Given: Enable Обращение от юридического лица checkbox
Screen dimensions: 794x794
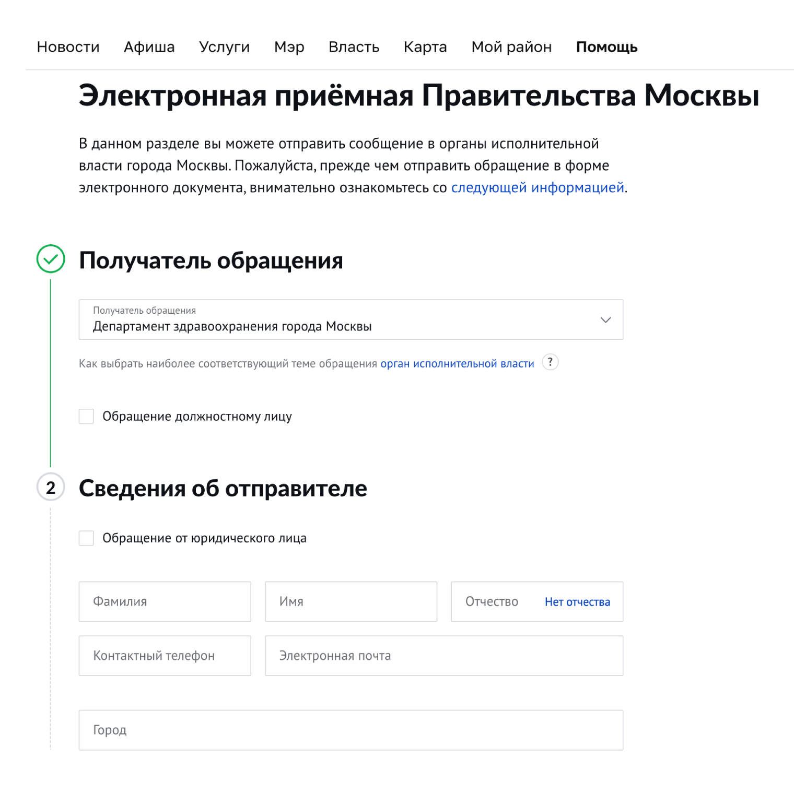Looking at the screenshot, I should [86, 538].
